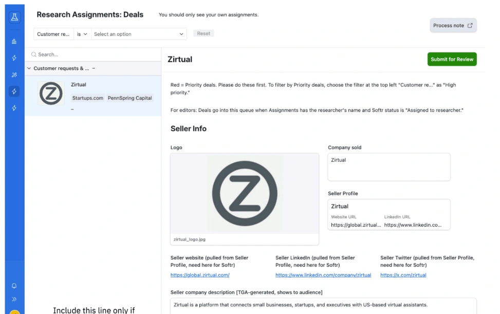The image size is (500, 314).
Task: Open the global.zirtual.com seller website link
Action: pos(200,275)
